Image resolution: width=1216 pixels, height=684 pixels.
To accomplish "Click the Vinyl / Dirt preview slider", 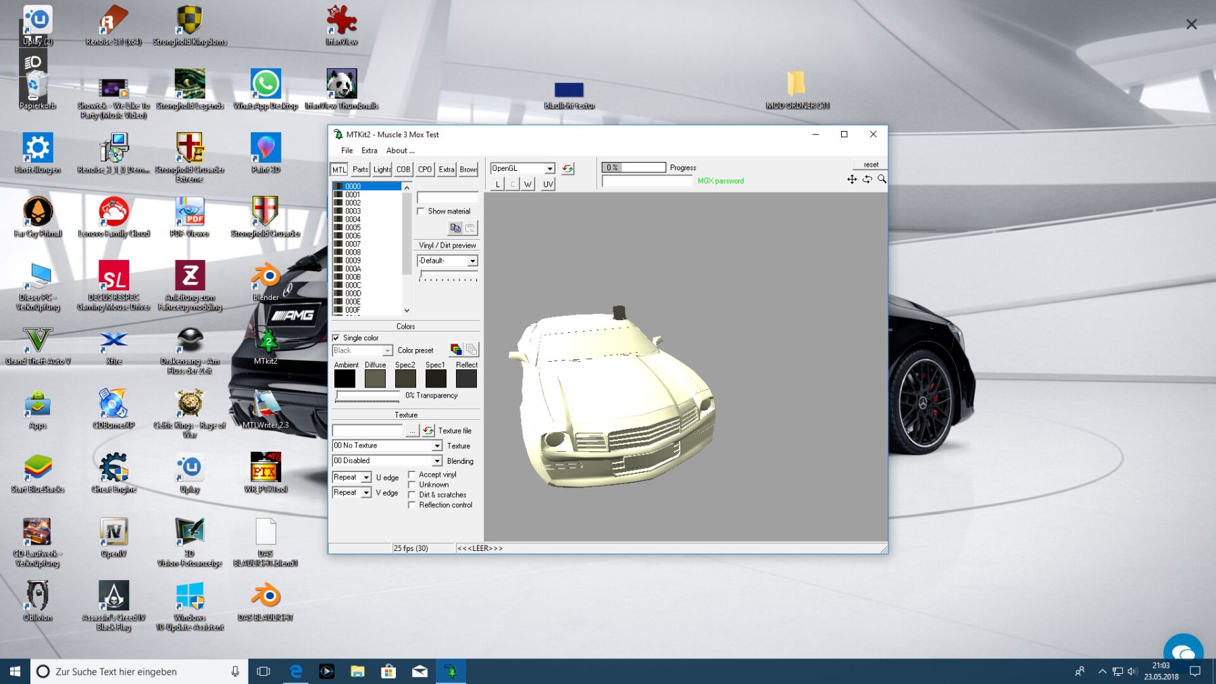I will (448, 275).
